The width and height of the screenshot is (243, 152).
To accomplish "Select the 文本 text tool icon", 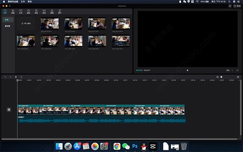I will (x=21, y=11).
